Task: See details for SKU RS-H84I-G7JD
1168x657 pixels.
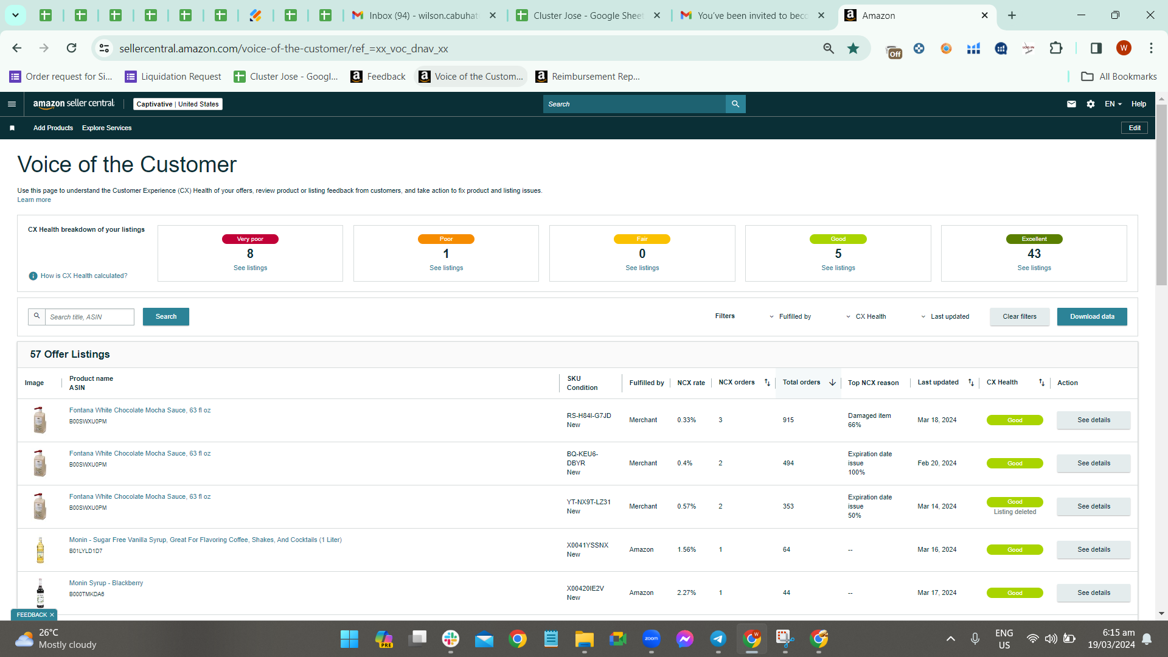Action: click(x=1093, y=420)
